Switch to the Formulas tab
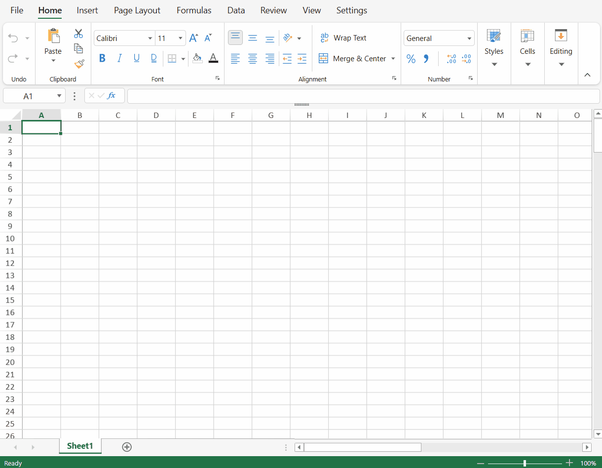Screen dimensions: 602x468 point(194,10)
